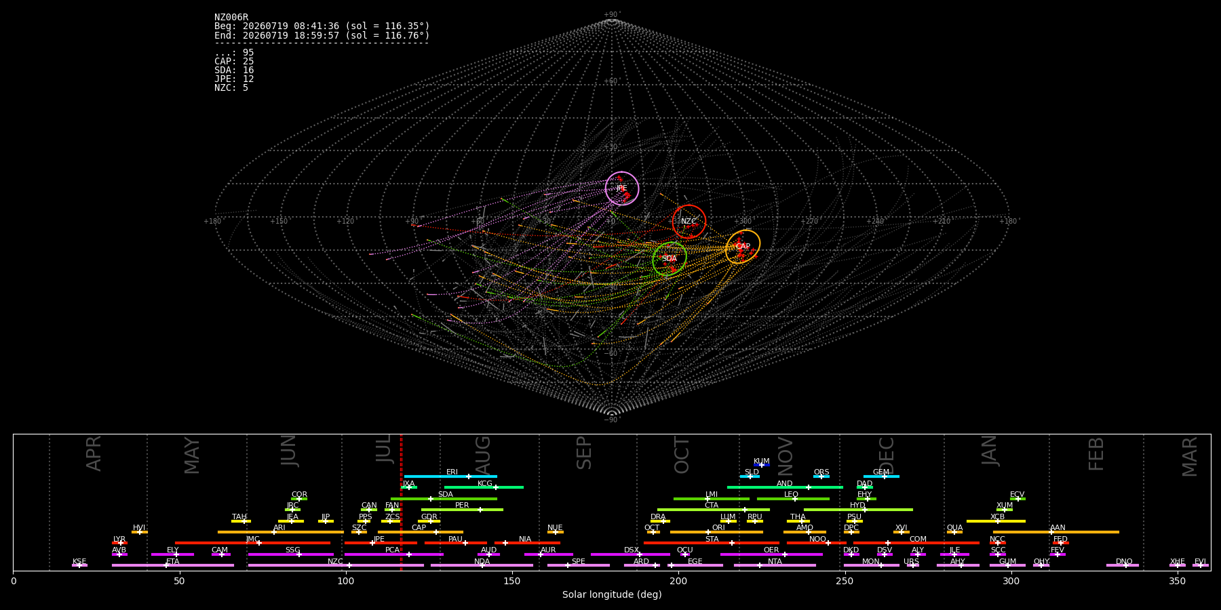1221x610 pixels.
Task: Select the ORS shower bar
Action: point(821,476)
